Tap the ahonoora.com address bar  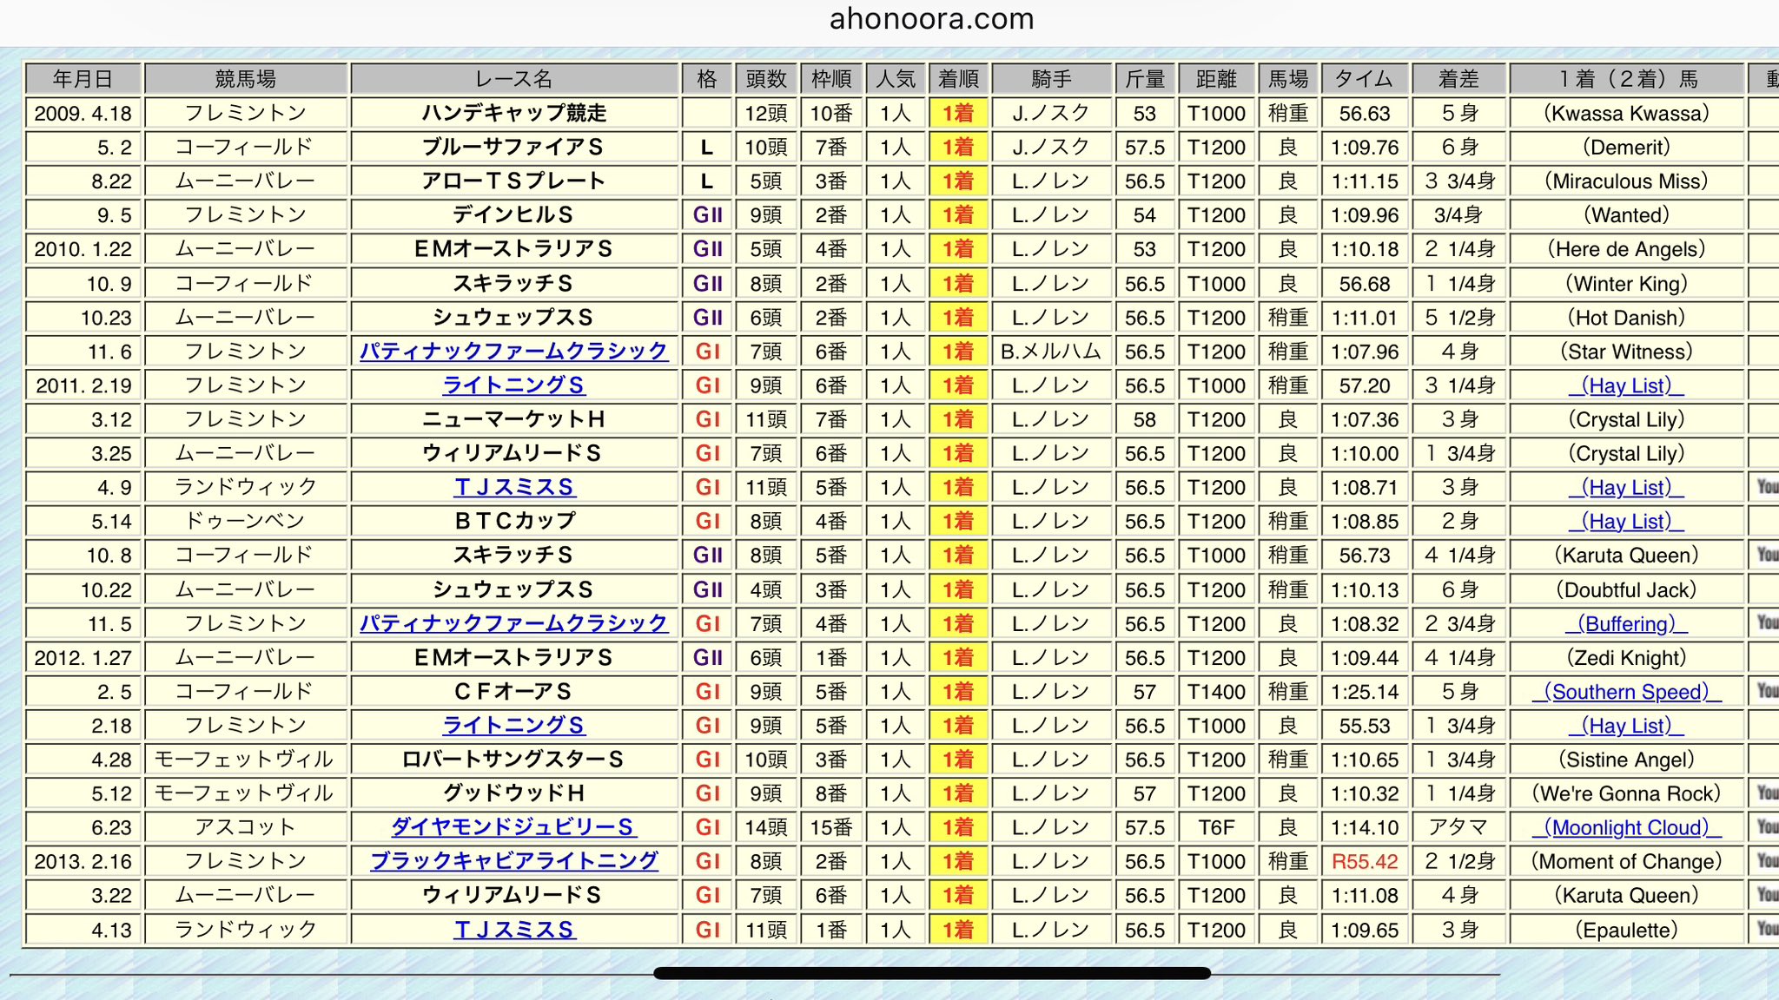coord(931,19)
